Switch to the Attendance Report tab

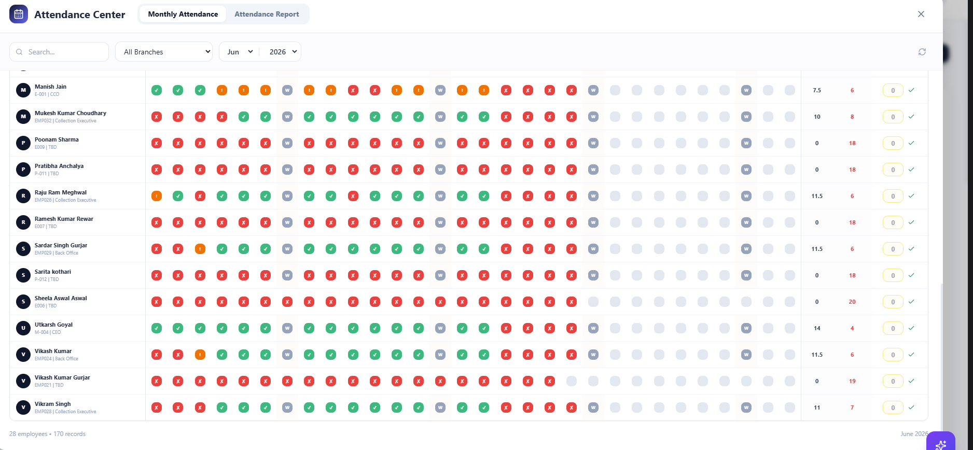[267, 14]
